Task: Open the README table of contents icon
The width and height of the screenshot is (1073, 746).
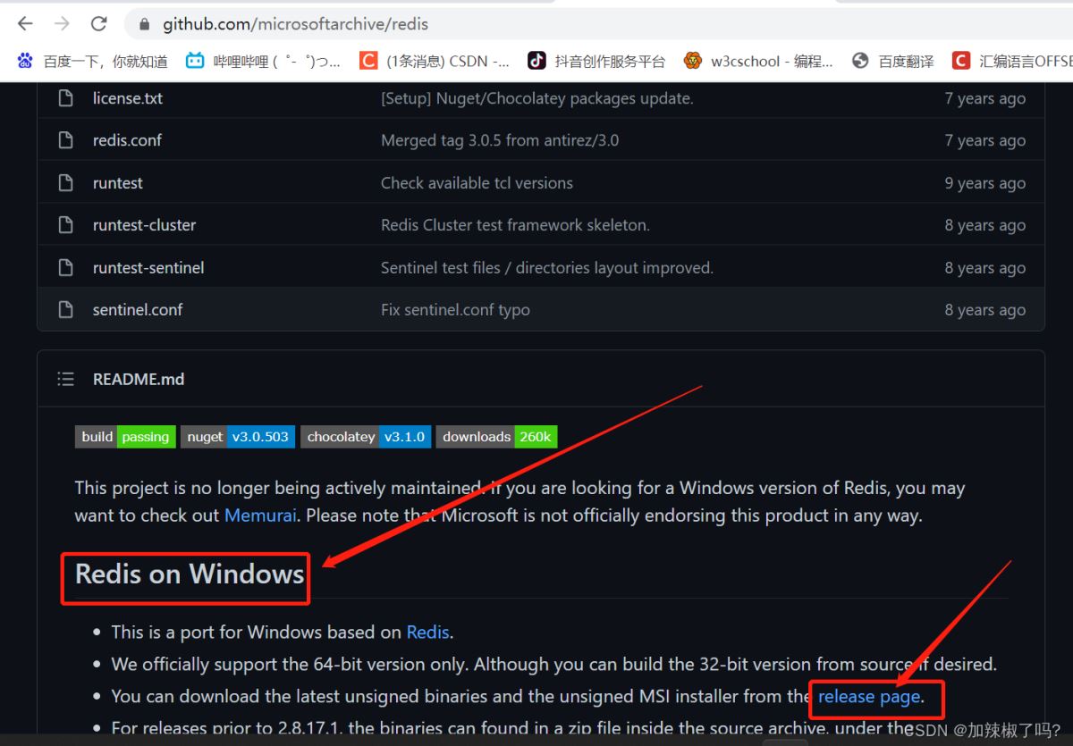Action: pyautogui.click(x=65, y=380)
